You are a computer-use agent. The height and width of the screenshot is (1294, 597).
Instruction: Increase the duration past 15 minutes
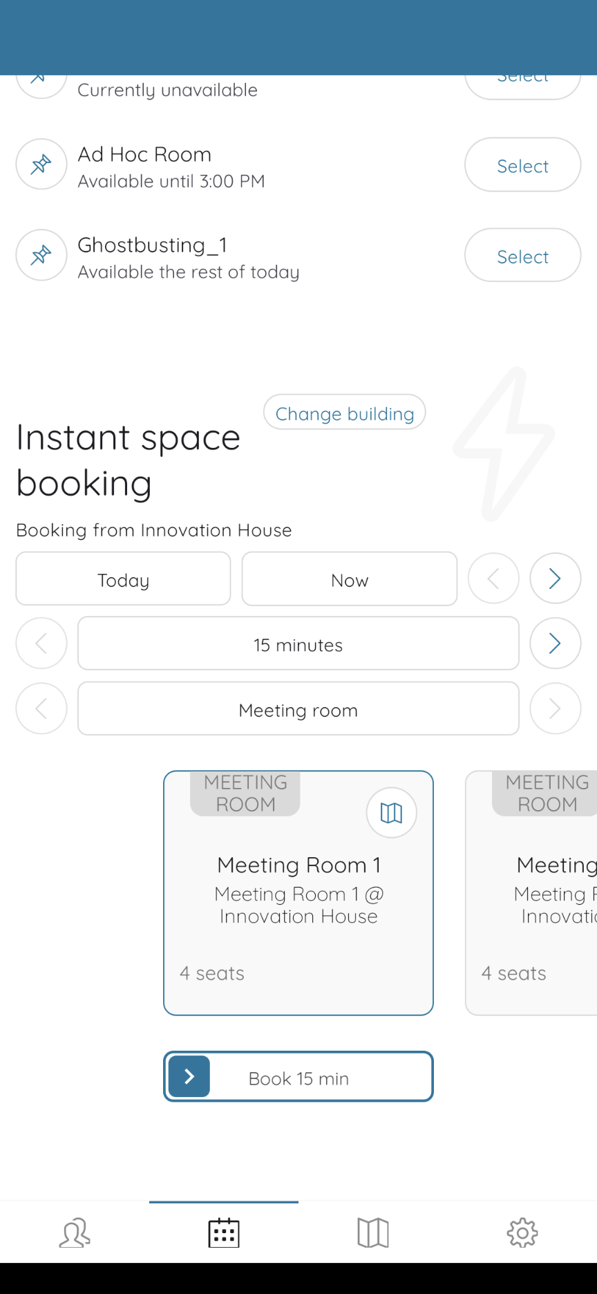(x=556, y=644)
